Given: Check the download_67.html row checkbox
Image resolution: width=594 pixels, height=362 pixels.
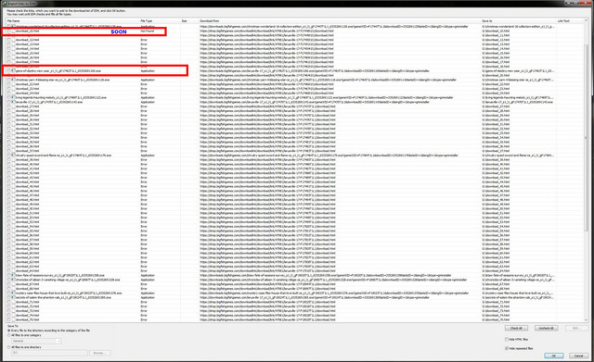Looking at the screenshot, I should (9, 284).
